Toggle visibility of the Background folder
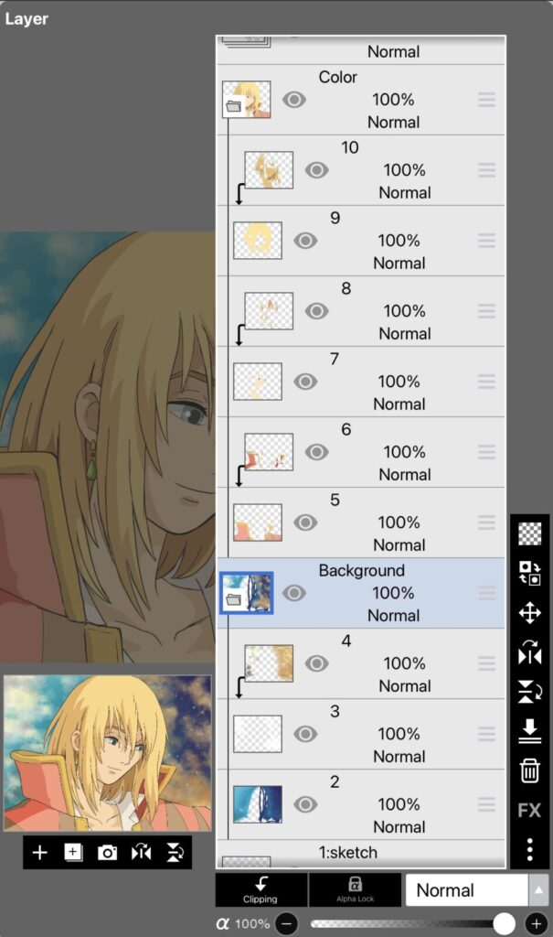The image size is (553, 937). point(293,593)
